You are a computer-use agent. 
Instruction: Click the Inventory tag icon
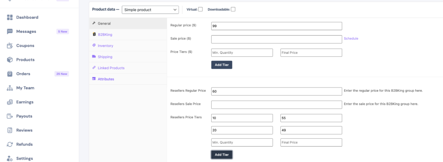pos(94,45)
